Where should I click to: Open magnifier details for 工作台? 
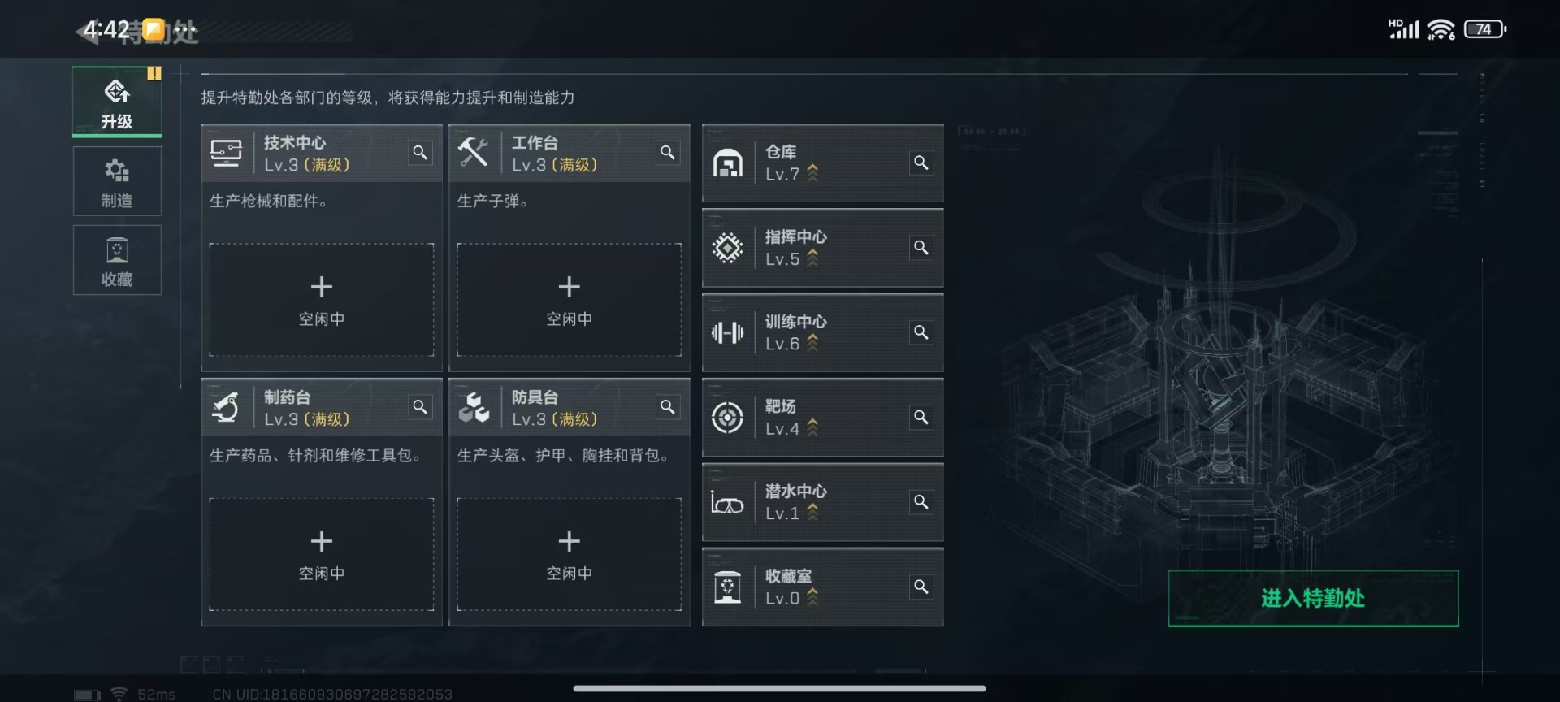coord(668,153)
